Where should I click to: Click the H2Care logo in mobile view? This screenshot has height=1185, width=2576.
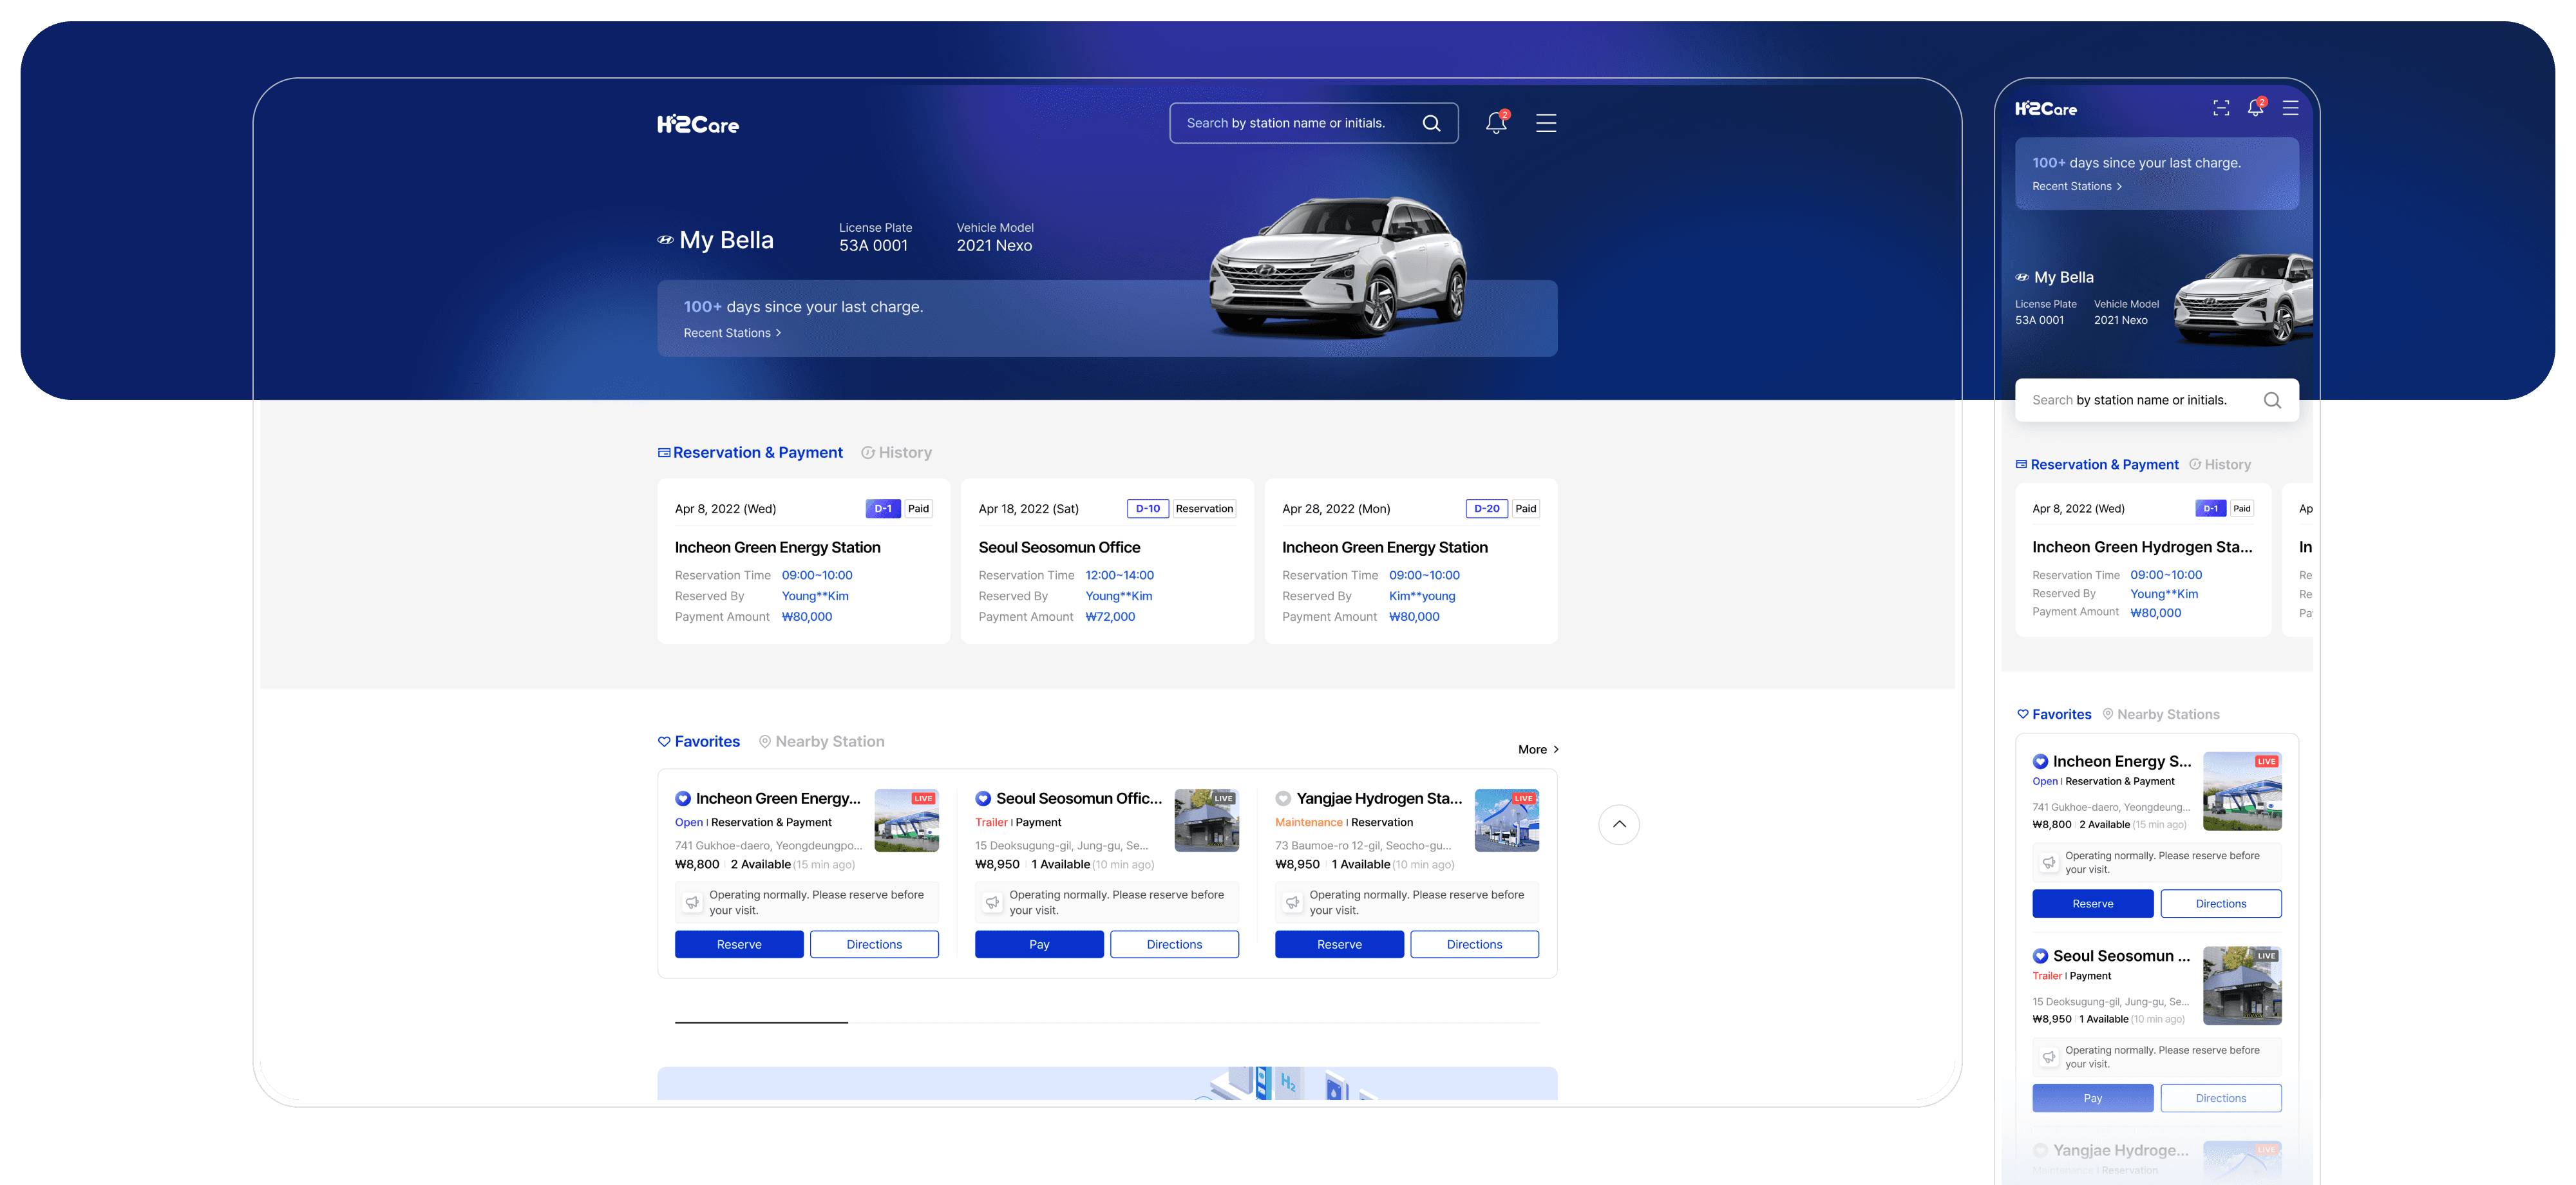[2045, 109]
